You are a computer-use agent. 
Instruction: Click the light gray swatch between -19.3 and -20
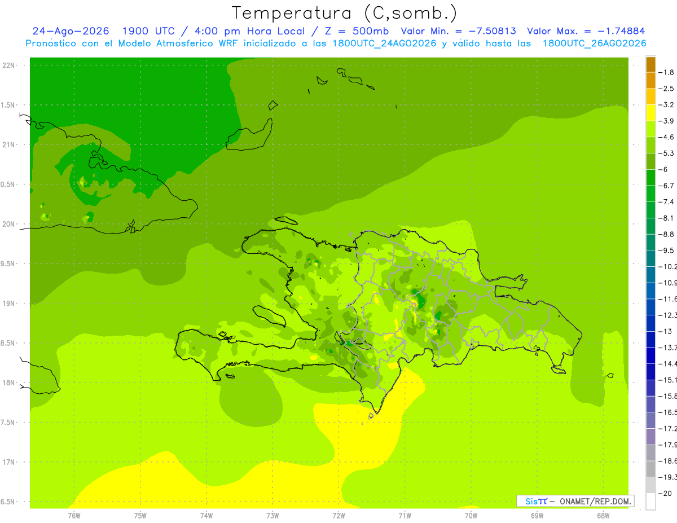(x=650, y=485)
